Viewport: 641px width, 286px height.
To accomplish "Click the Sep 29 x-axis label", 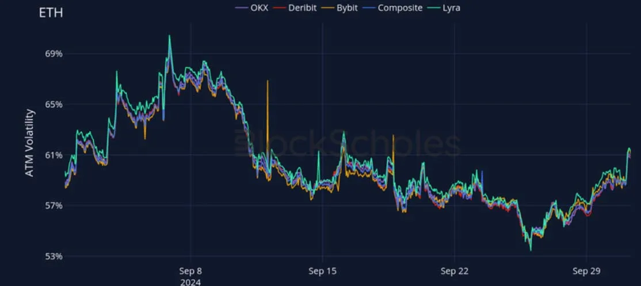I will [x=587, y=271].
